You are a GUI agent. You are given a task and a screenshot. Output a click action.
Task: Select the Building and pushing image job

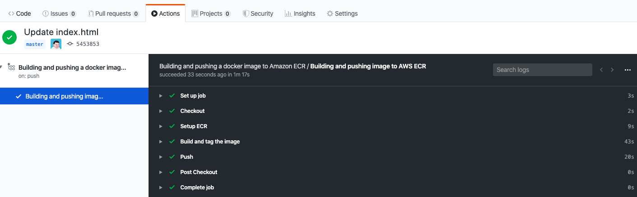click(74, 96)
